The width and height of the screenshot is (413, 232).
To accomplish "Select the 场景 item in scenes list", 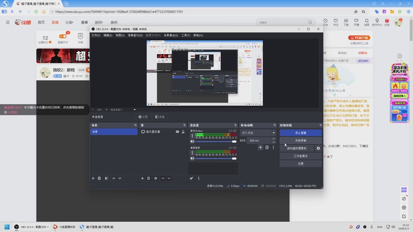I will point(114,132).
